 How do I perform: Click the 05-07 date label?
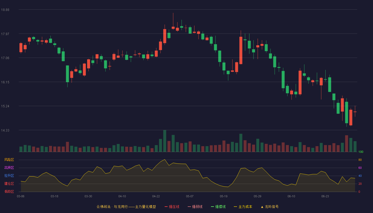coord(190,196)
